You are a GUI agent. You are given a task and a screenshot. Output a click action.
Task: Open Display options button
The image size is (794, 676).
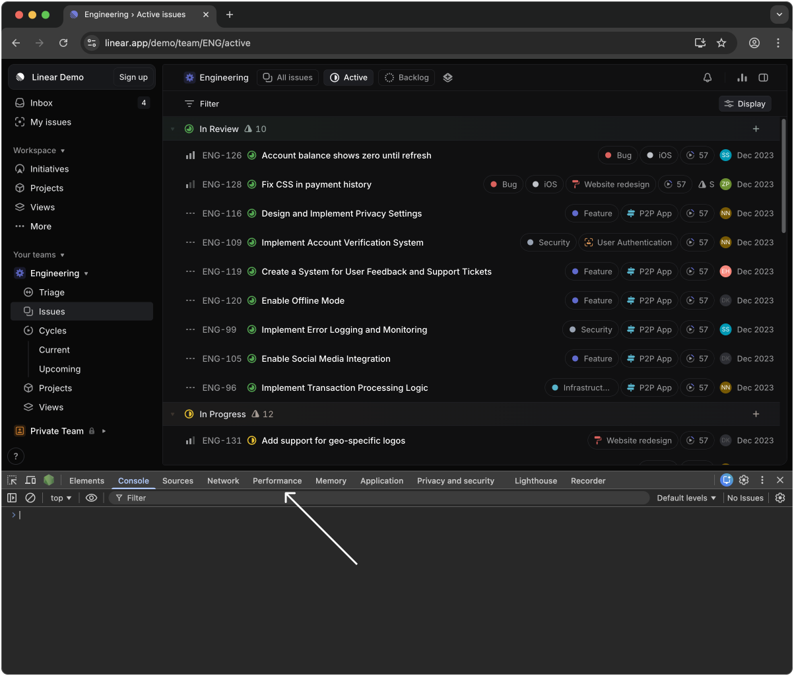pyautogui.click(x=744, y=104)
